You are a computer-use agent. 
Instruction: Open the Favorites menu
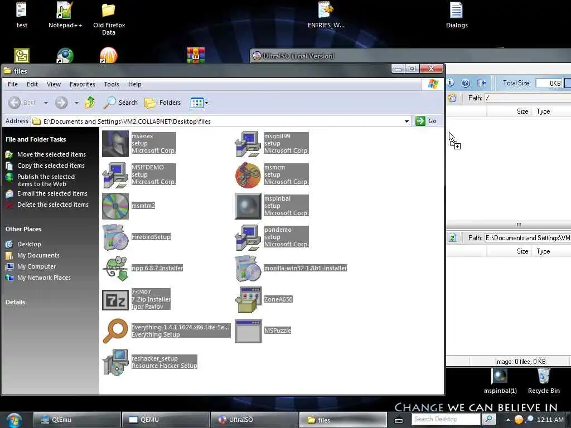coord(83,84)
